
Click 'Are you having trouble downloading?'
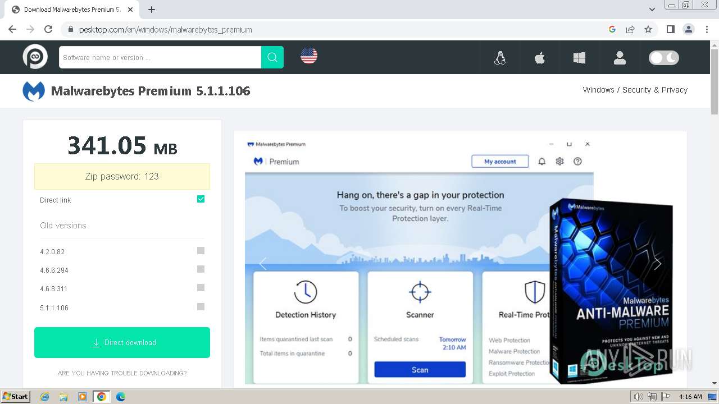click(x=122, y=373)
